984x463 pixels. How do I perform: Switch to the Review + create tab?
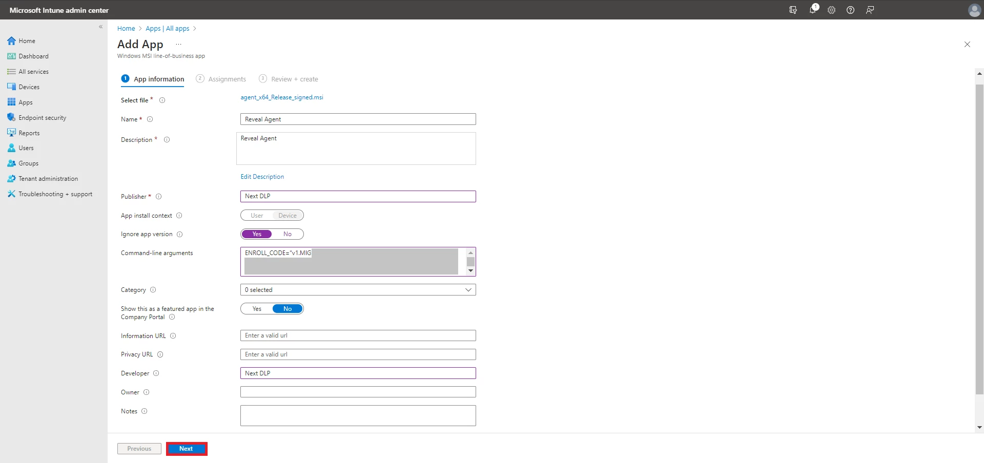(x=289, y=79)
